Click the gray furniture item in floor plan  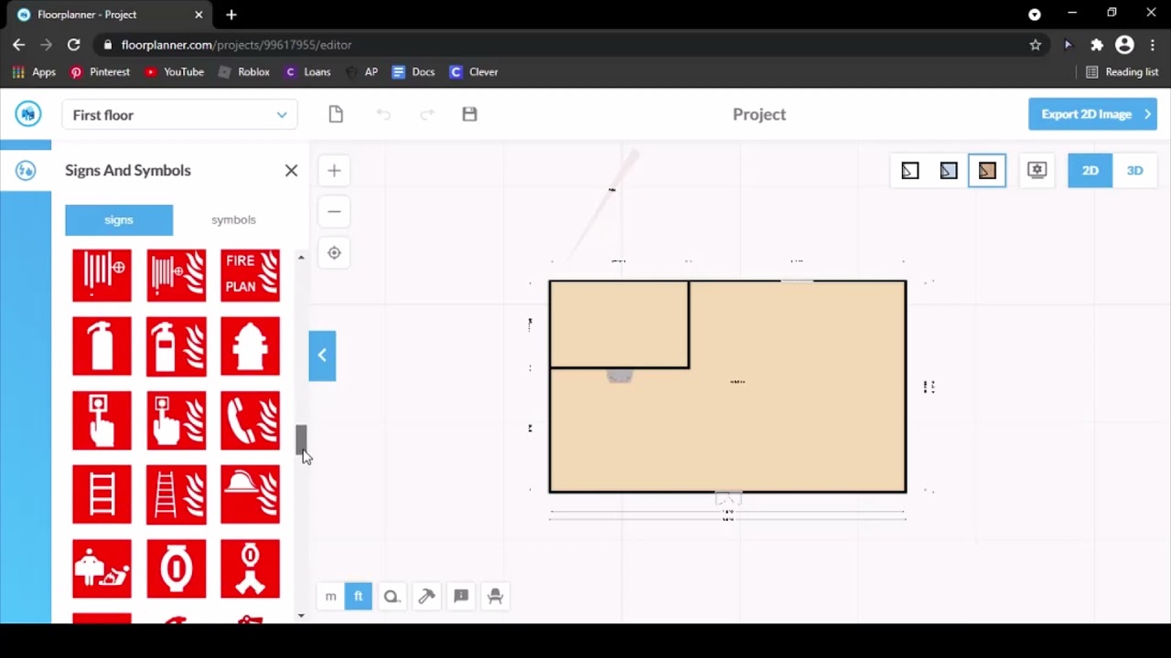(x=619, y=376)
